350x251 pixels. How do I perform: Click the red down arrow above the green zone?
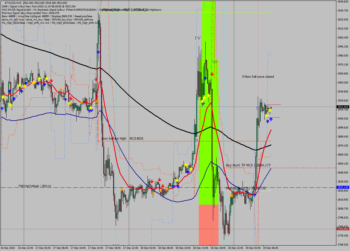click(212, 74)
